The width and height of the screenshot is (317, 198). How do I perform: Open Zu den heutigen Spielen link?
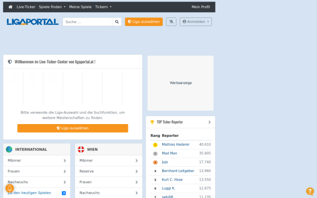coord(29,193)
